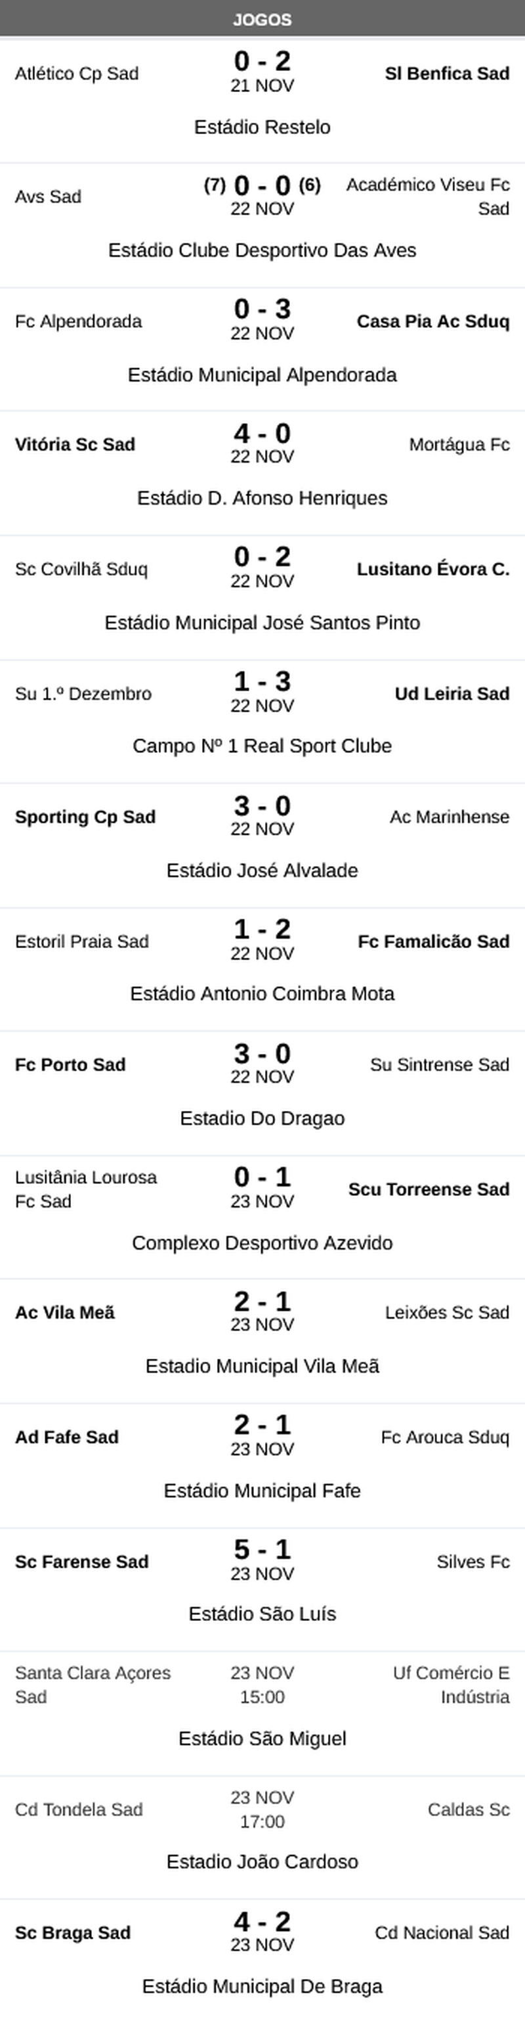Select the JOGOS header tab
Screen dimensions: 525x2023
[262, 20]
